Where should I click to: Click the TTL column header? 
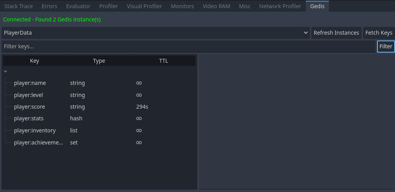pos(163,61)
